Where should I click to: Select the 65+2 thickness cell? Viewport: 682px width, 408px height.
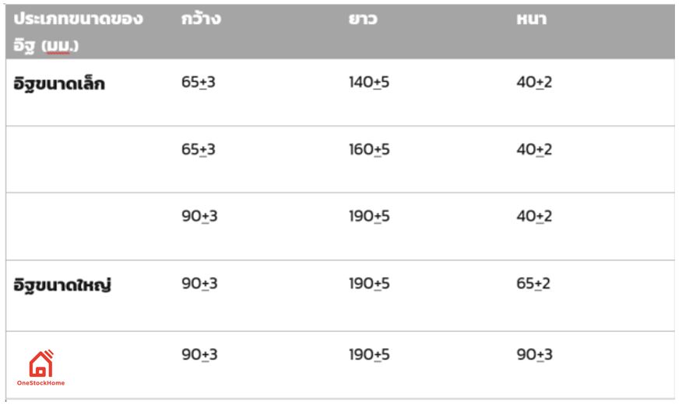[533, 283]
